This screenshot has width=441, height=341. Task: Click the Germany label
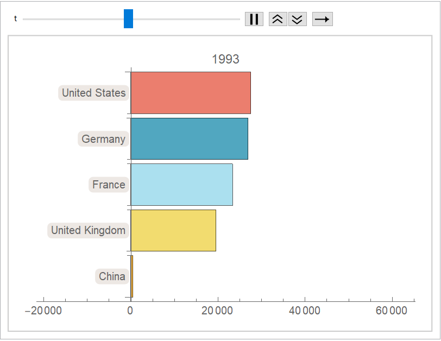tap(103, 139)
